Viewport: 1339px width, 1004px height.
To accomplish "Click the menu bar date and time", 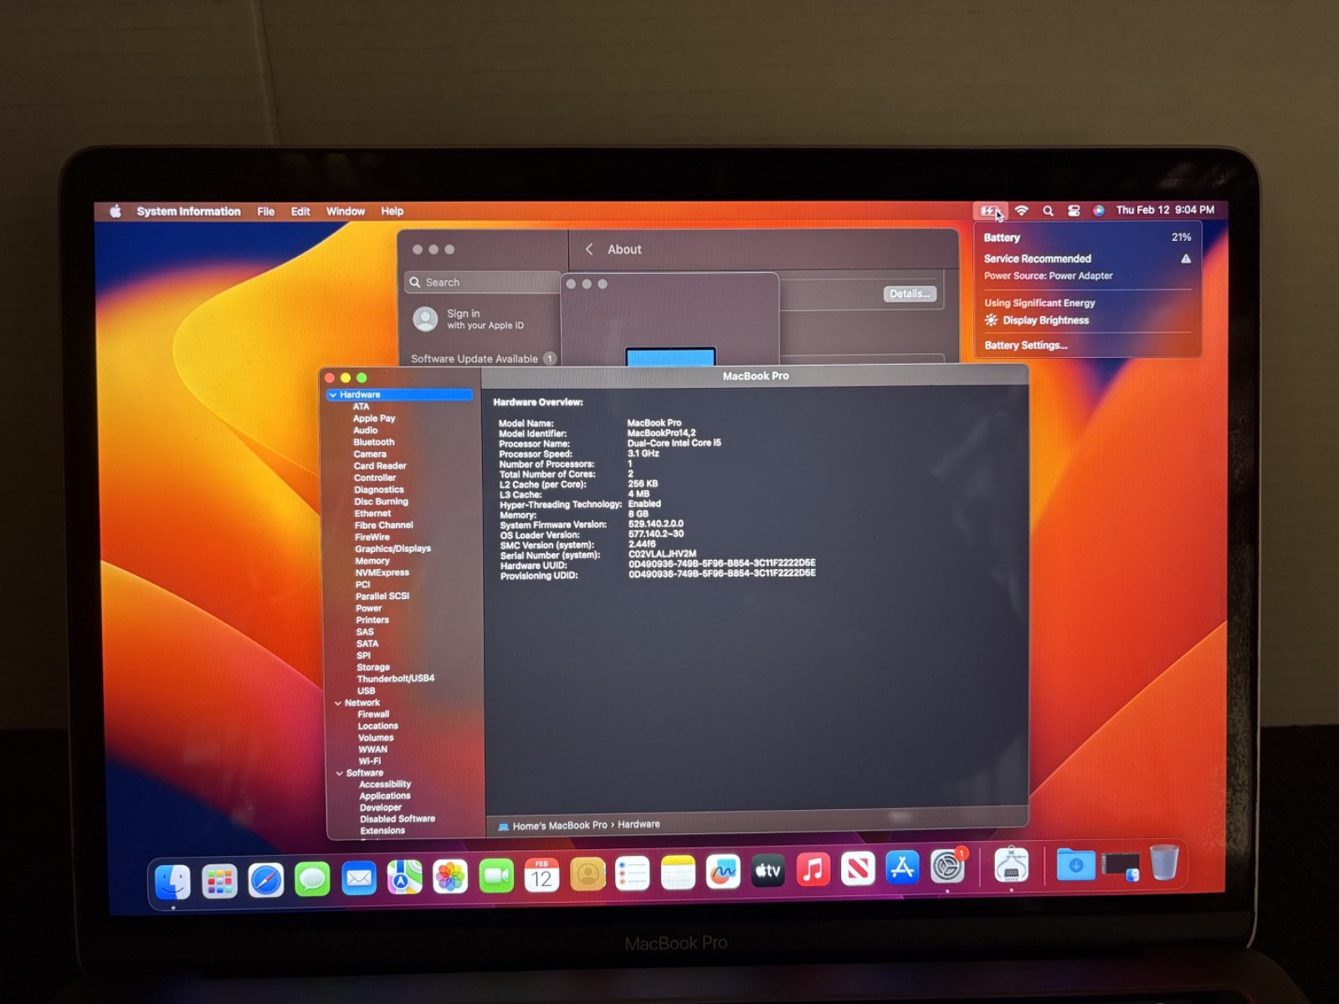I will (1165, 210).
